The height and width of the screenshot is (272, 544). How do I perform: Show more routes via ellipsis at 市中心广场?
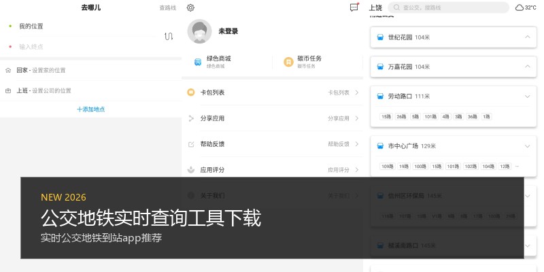(x=517, y=167)
